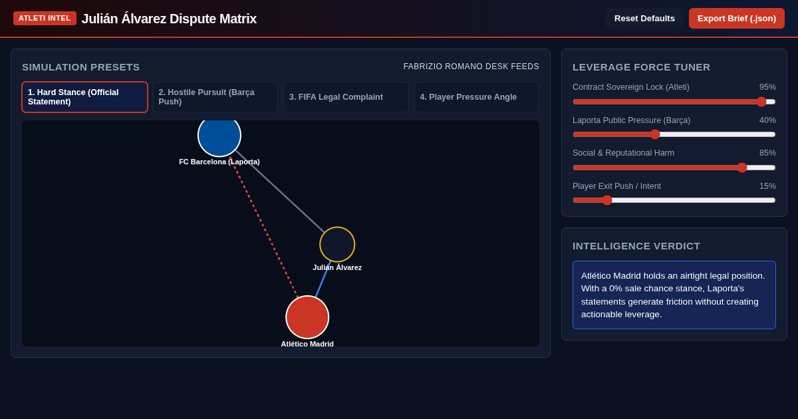Click the Intelligence Verdict text box

coord(674,295)
